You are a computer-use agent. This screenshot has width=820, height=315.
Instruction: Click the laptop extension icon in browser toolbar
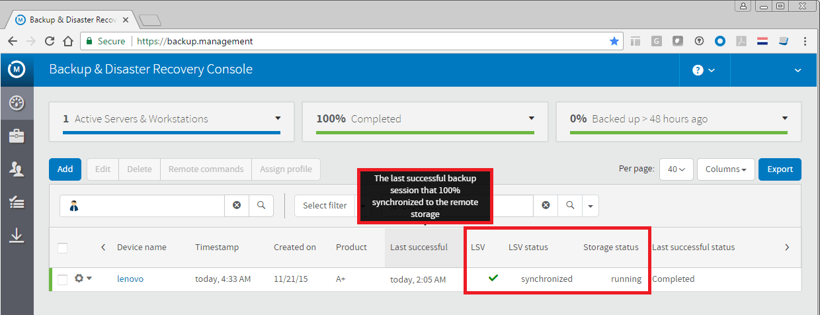tap(784, 41)
